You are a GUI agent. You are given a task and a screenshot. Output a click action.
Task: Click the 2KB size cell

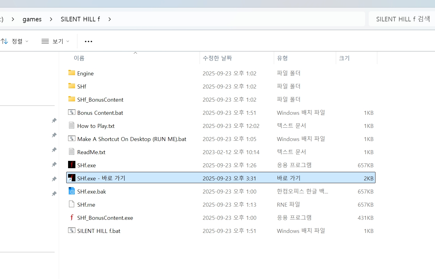(x=369, y=179)
